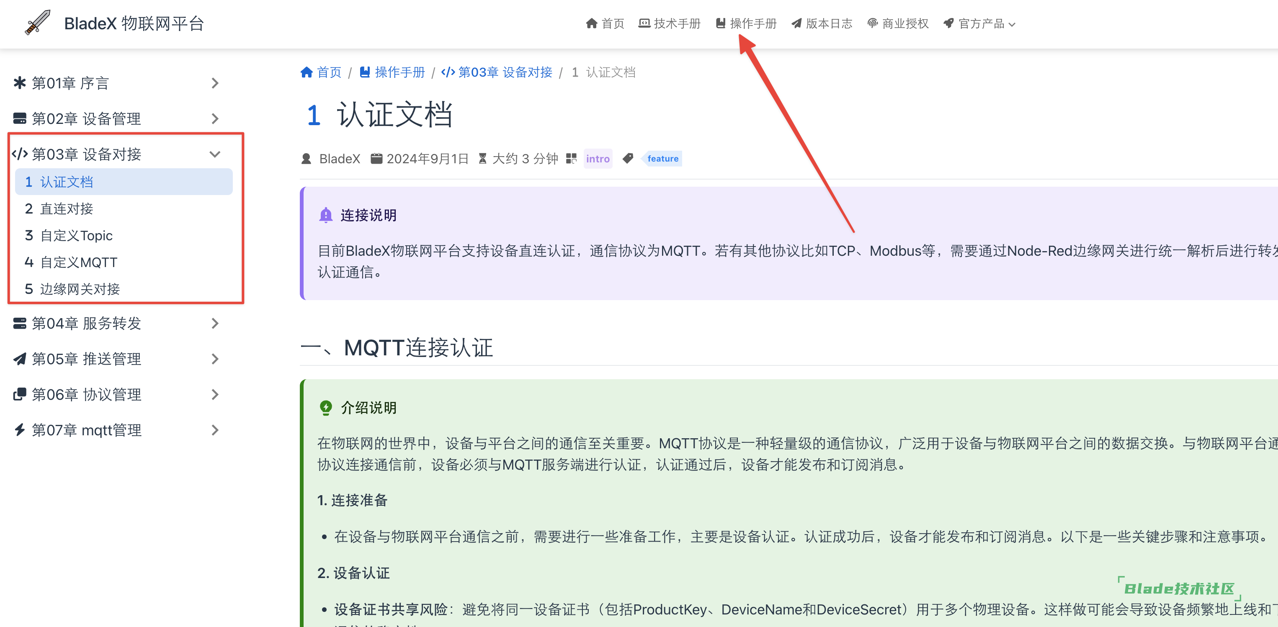
Task: Click the home icon beside 首页 in top nav
Action: (x=591, y=23)
